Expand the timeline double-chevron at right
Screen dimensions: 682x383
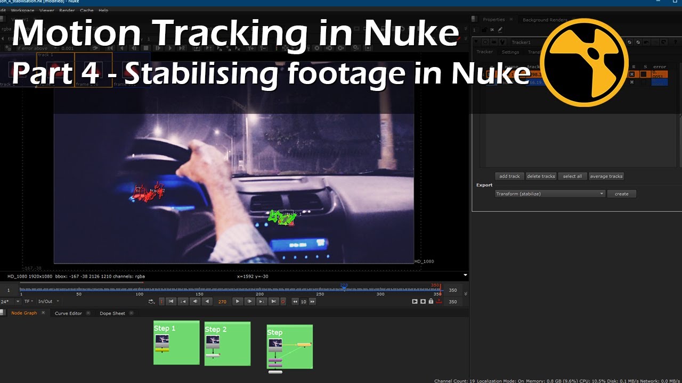pyautogui.click(x=466, y=294)
